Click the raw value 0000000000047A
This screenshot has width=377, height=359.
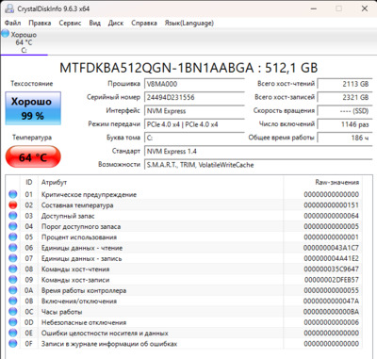click(x=332, y=302)
